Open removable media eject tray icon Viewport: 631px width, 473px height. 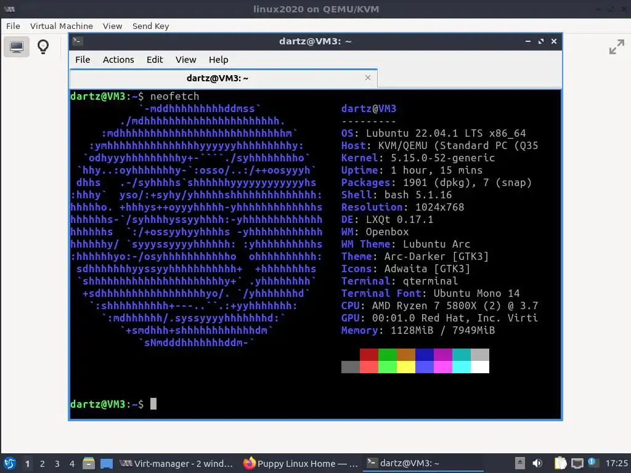coord(520,463)
